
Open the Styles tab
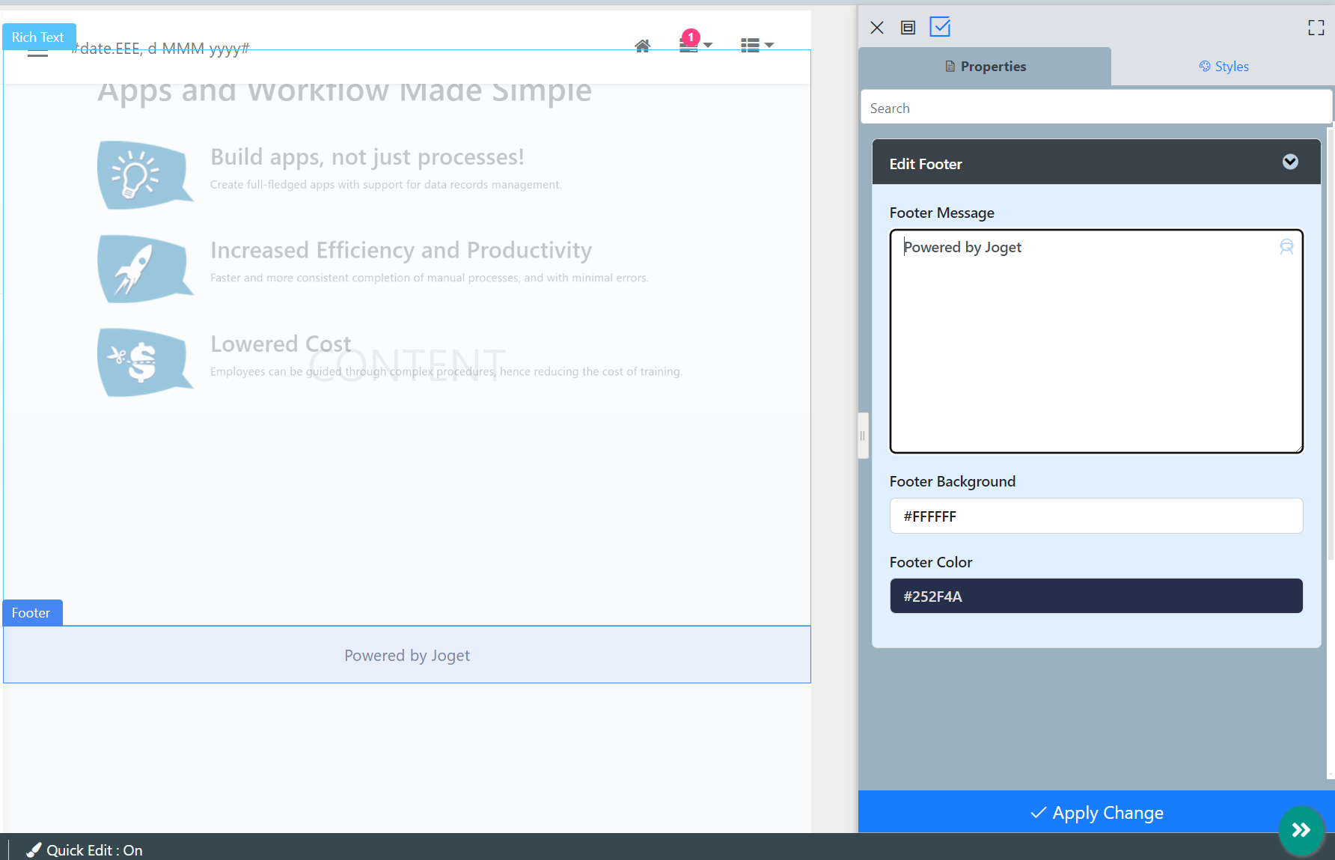1224,67
